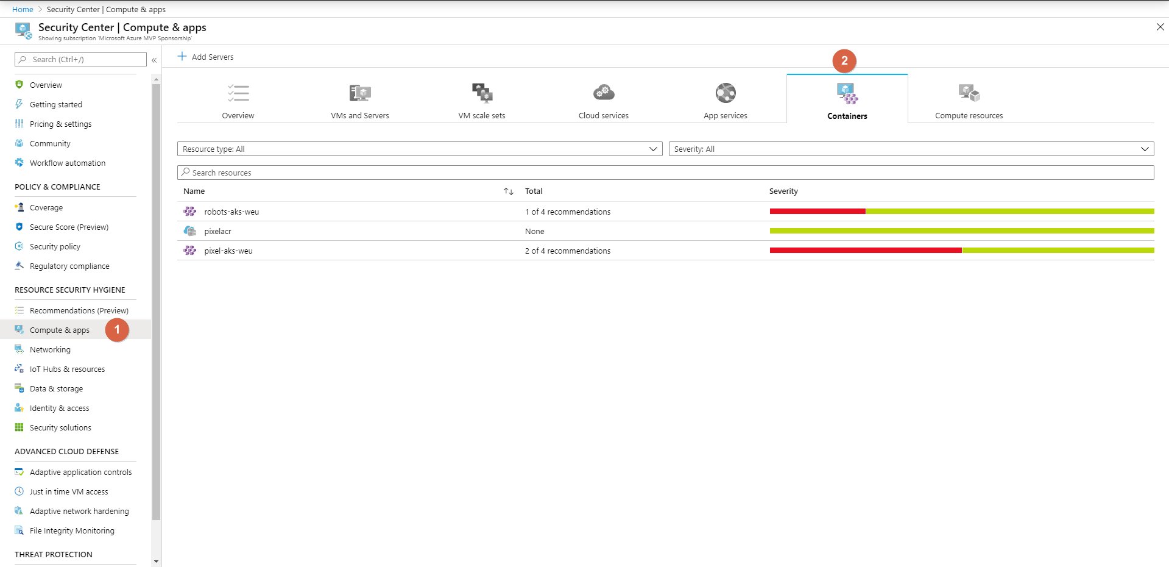Click "2 of 4 recommendations" cell
This screenshot has width=1169, height=567.
pos(568,251)
